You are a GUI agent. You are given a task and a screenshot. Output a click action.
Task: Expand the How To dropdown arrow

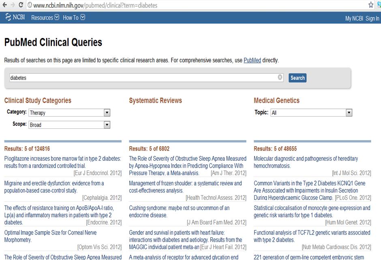pyautogui.click(x=83, y=17)
